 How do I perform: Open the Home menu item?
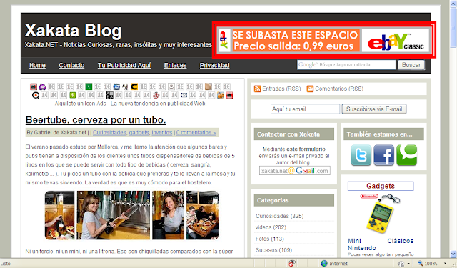coord(37,65)
